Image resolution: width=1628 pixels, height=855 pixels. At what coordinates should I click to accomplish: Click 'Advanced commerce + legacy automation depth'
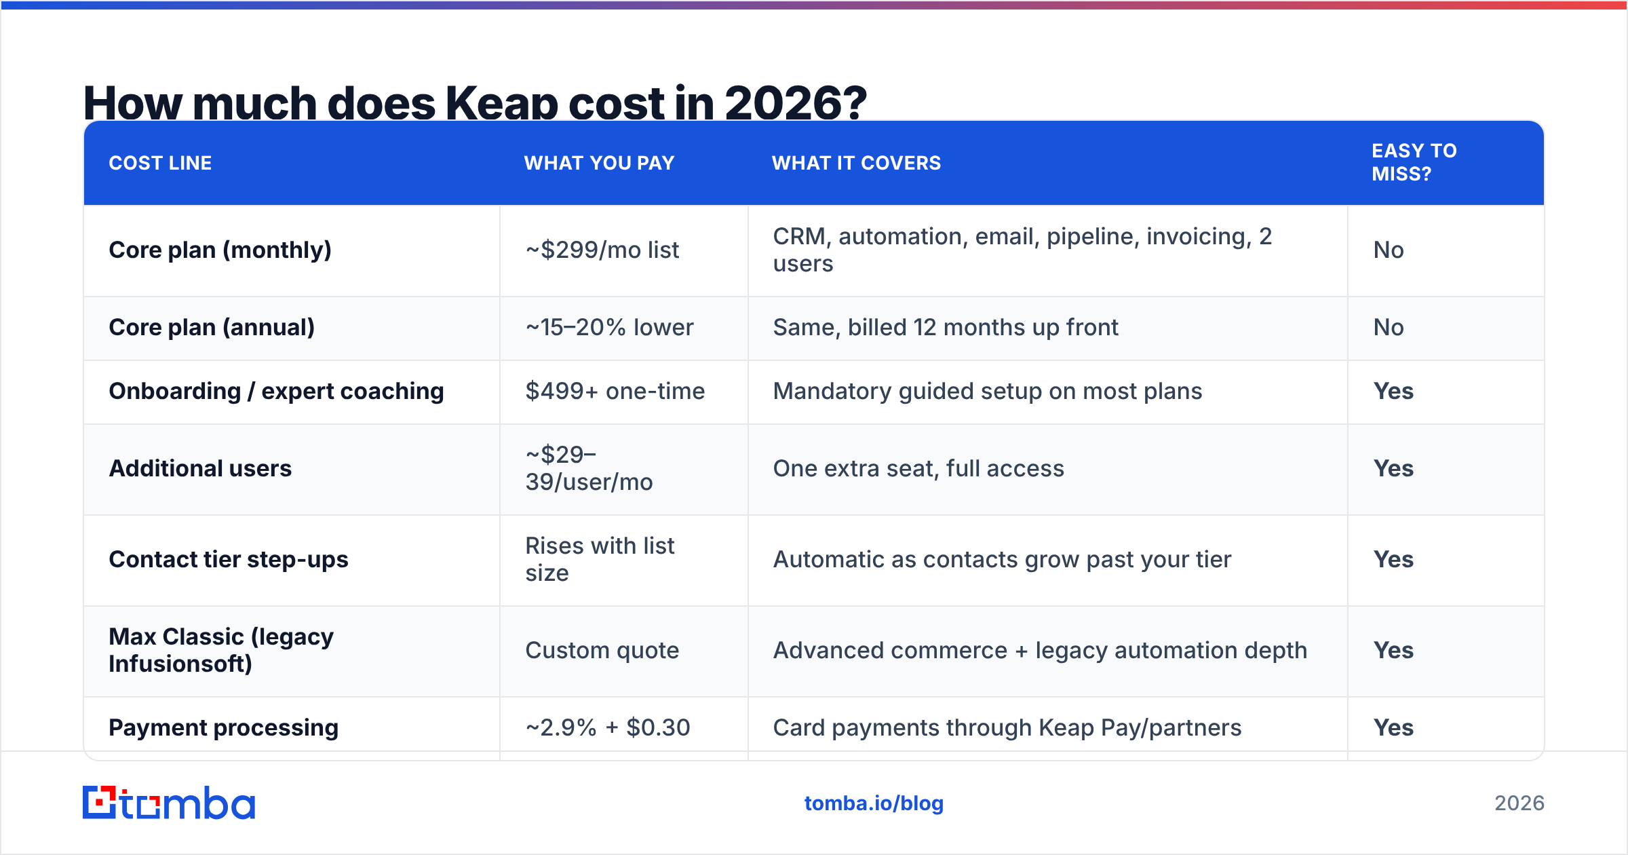click(x=1040, y=650)
